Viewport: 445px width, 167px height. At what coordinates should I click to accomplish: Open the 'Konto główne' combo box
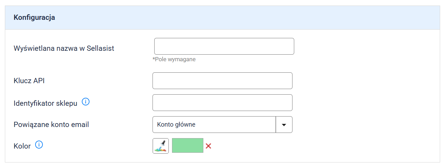click(214, 125)
